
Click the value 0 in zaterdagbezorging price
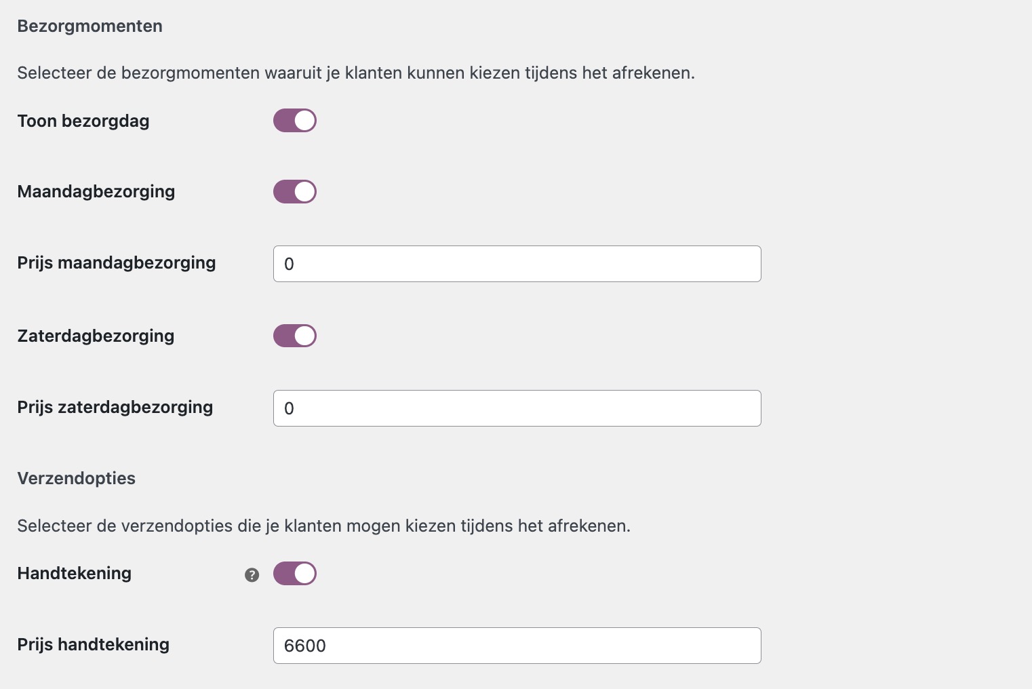pyautogui.click(x=290, y=408)
